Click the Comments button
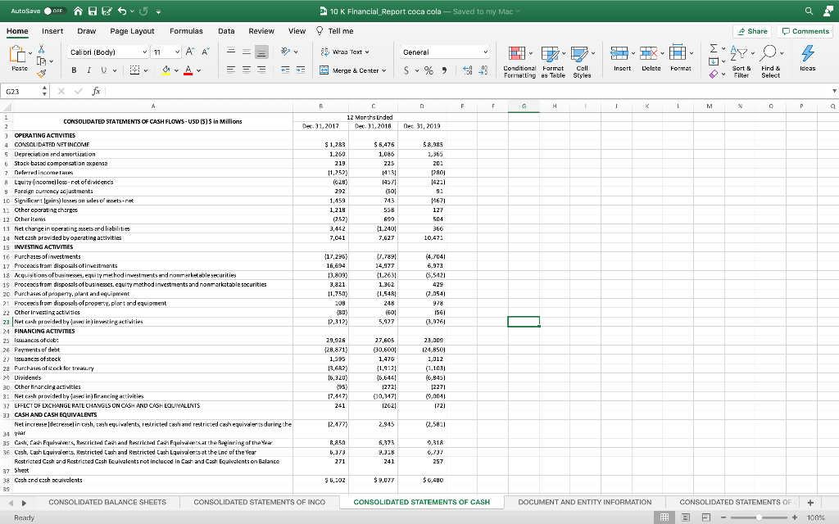The width and height of the screenshot is (839, 524). coord(805,30)
